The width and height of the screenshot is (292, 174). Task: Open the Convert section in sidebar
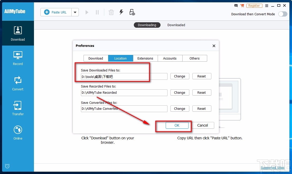(x=18, y=83)
